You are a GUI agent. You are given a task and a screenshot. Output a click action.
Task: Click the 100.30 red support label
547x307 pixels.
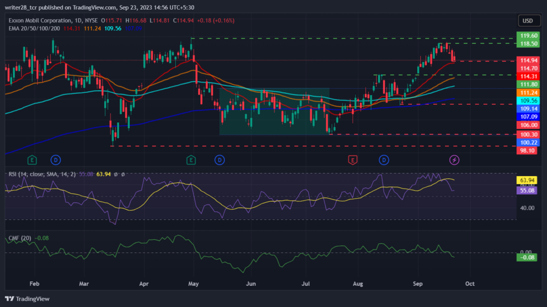click(x=528, y=135)
